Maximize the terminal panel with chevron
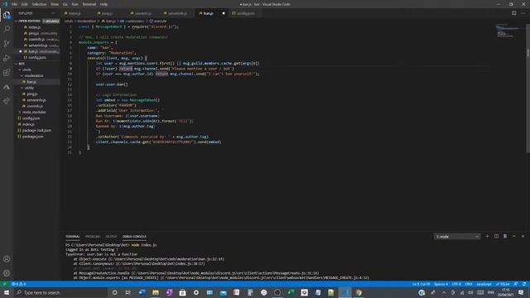530x298 pixels. click(x=513, y=237)
